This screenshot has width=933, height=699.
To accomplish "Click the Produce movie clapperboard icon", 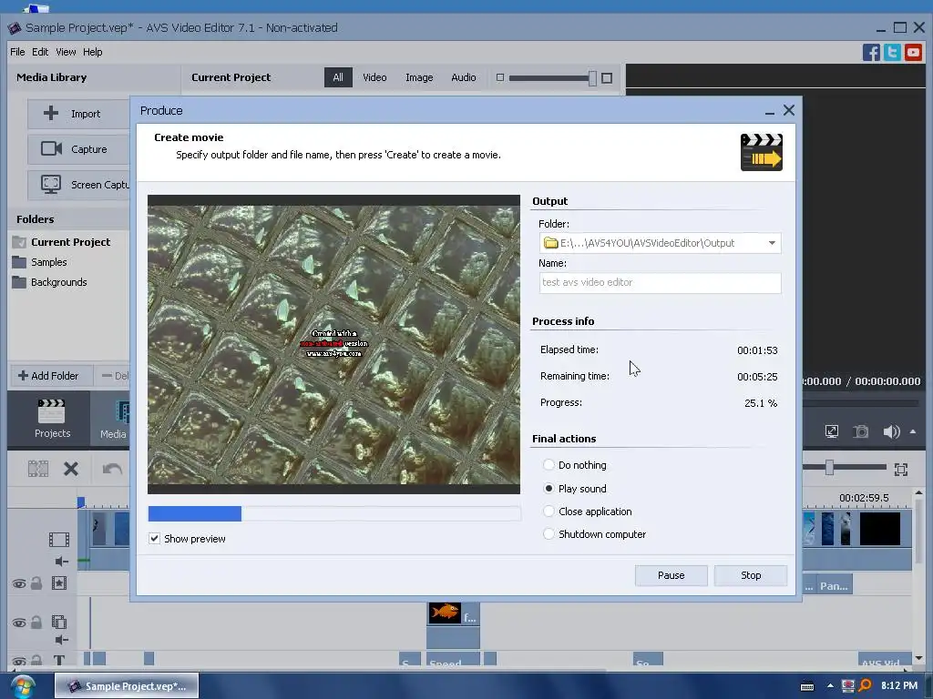I will pyautogui.click(x=761, y=152).
